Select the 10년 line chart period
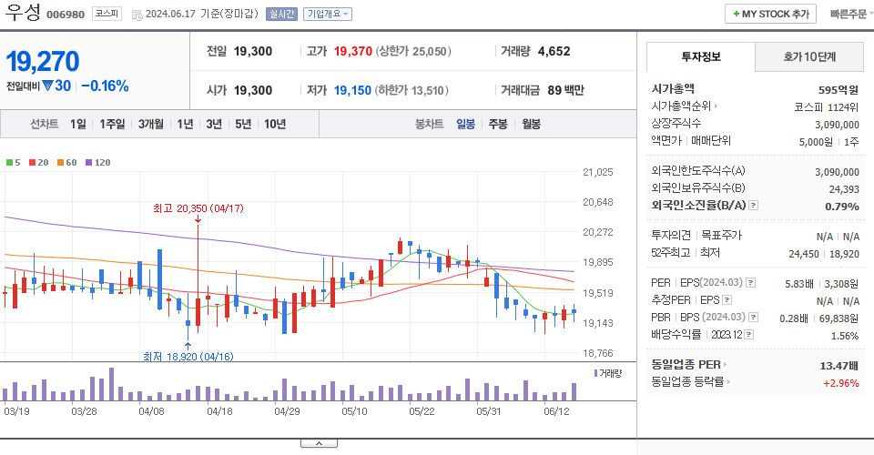 click(275, 124)
